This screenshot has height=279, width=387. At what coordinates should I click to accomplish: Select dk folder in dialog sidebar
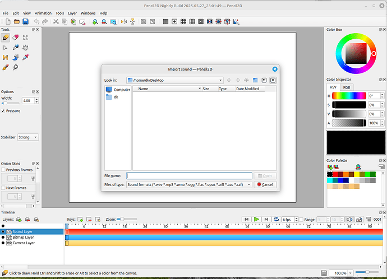(x=118, y=97)
